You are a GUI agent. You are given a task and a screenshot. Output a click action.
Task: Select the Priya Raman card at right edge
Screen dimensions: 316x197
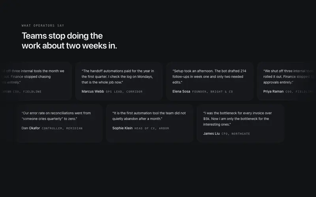[x=286, y=81]
